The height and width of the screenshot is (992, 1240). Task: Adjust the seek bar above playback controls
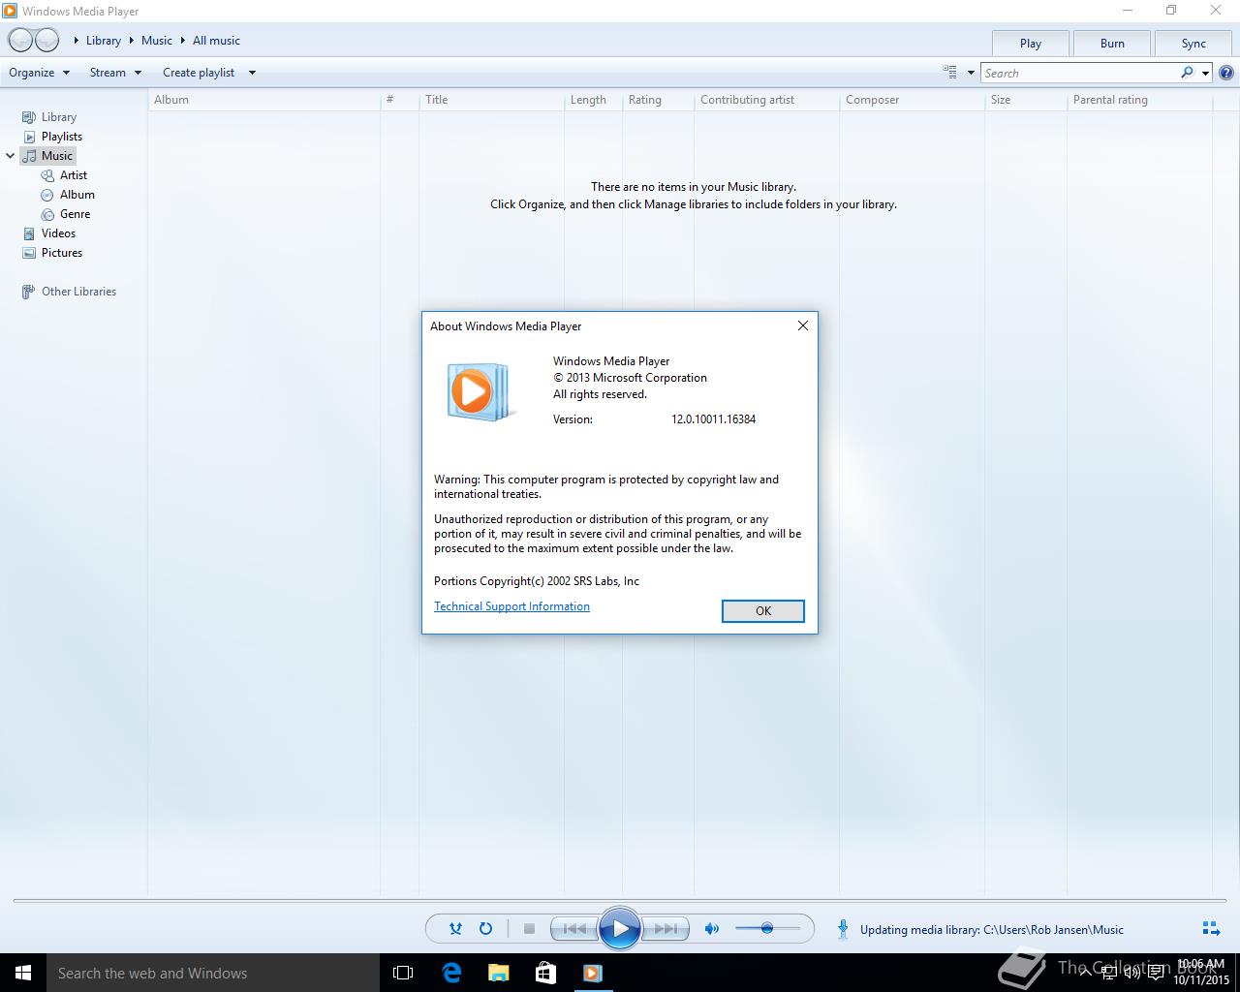point(620,901)
